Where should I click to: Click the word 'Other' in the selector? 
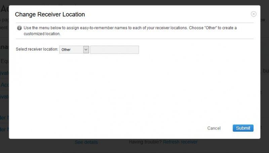(66, 50)
